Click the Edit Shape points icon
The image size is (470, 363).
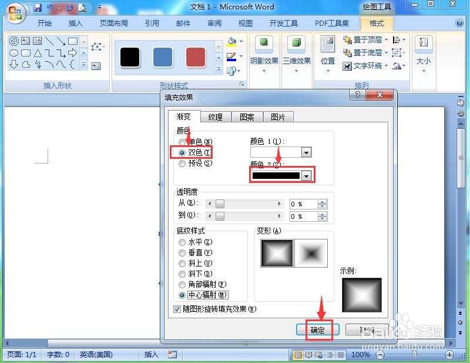[x=97, y=47]
